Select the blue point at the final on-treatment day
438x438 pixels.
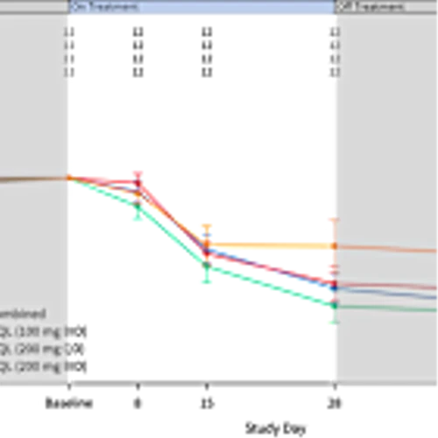point(335,289)
